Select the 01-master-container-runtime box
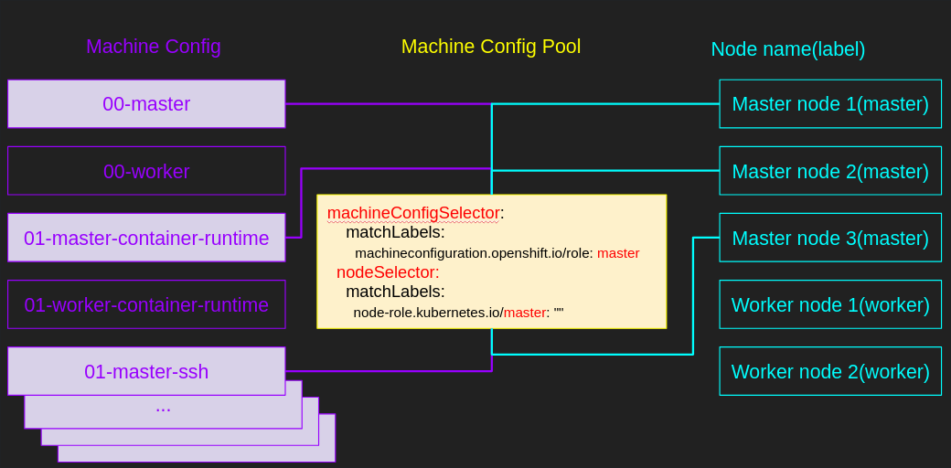This screenshot has height=468, width=951. 146,238
